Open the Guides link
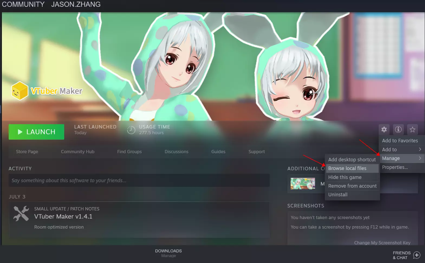The height and width of the screenshot is (263, 425). click(x=218, y=152)
